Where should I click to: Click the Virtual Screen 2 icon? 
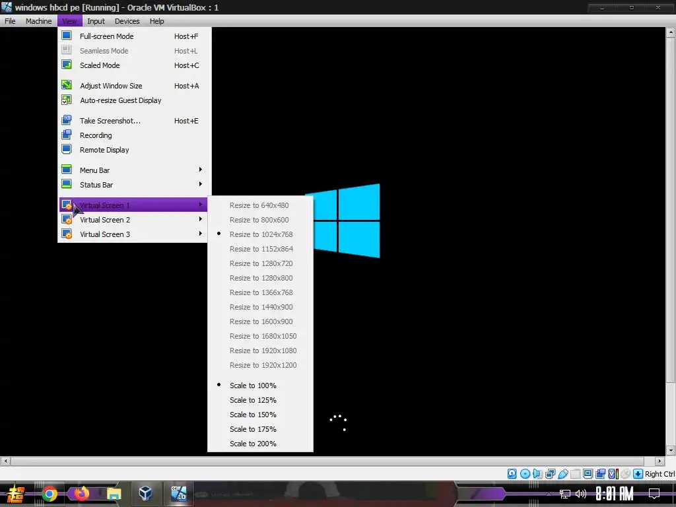click(x=67, y=219)
